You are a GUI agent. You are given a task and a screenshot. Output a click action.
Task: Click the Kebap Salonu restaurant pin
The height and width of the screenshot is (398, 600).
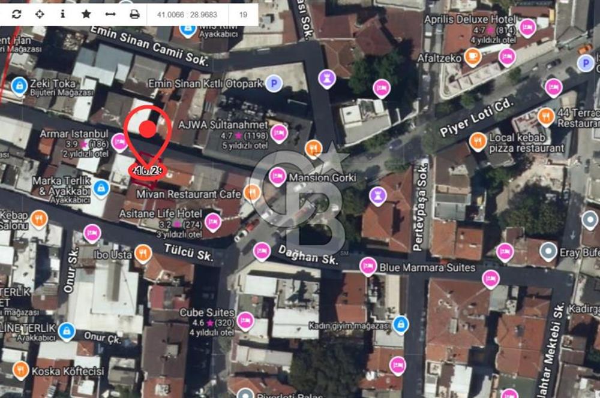[x=38, y=219]
